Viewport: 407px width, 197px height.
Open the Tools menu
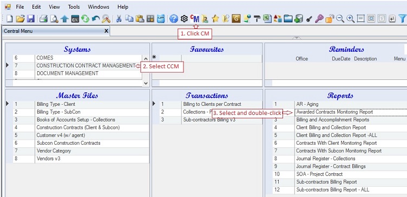[x=74, y=7]
